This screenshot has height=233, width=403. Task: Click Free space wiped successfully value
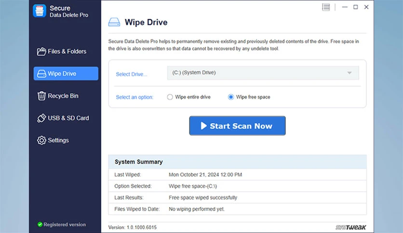click(x=203, y=197)
